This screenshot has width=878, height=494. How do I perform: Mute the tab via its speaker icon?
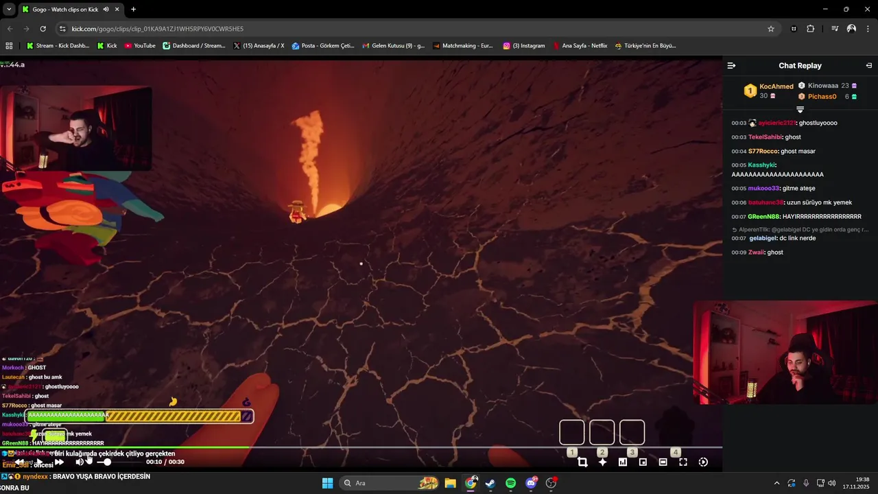pos(106,10)
